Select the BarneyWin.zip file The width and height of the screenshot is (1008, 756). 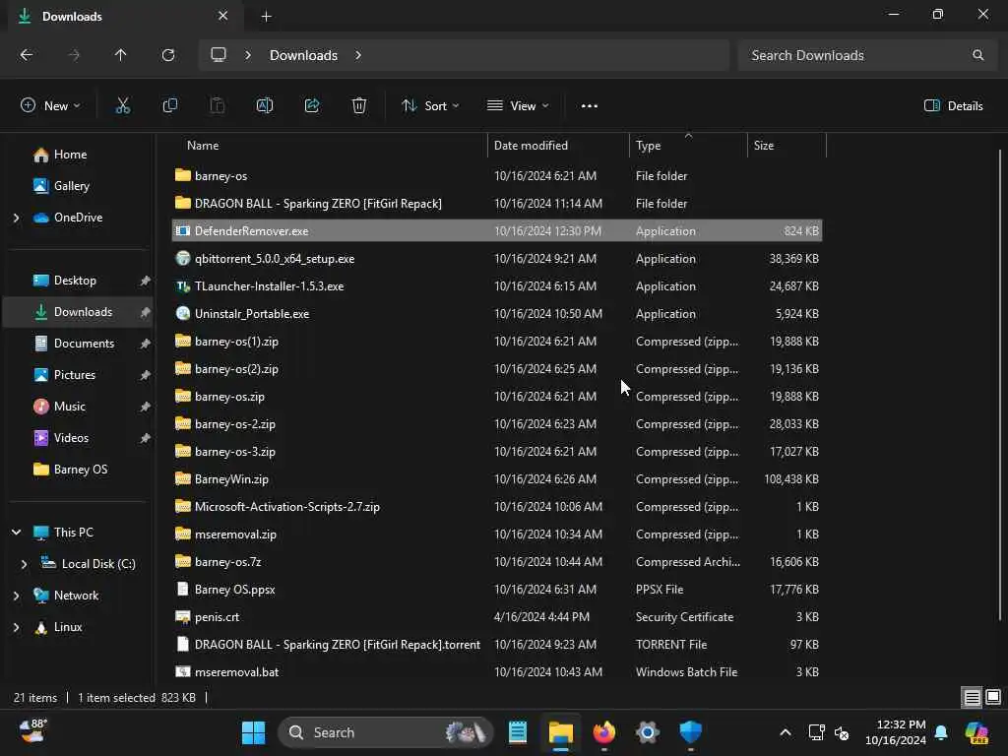coord(497,479)
